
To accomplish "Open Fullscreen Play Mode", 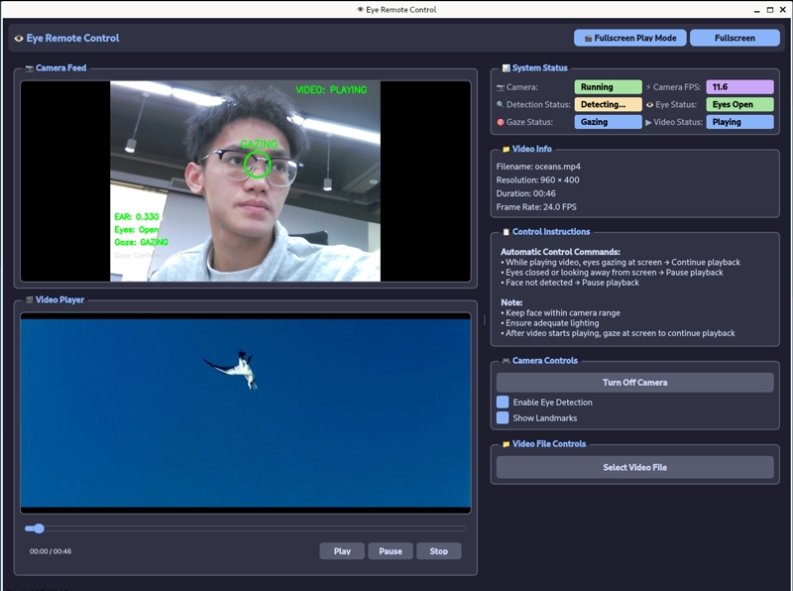I will (629, 38).
